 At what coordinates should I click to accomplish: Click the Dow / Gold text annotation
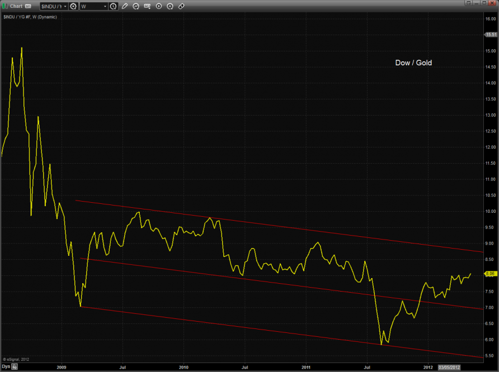tap(413, 63)
